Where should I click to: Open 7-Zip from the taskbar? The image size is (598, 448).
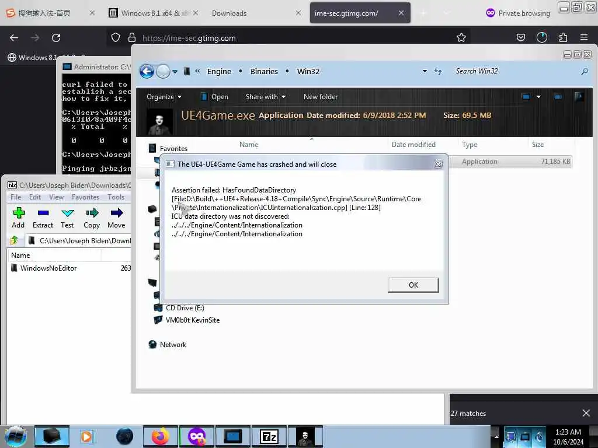[269, 436]
